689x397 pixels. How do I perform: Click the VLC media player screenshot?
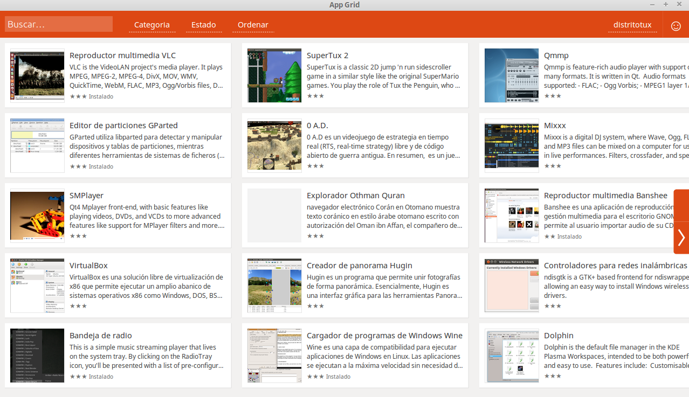click(x=37, y=75)
